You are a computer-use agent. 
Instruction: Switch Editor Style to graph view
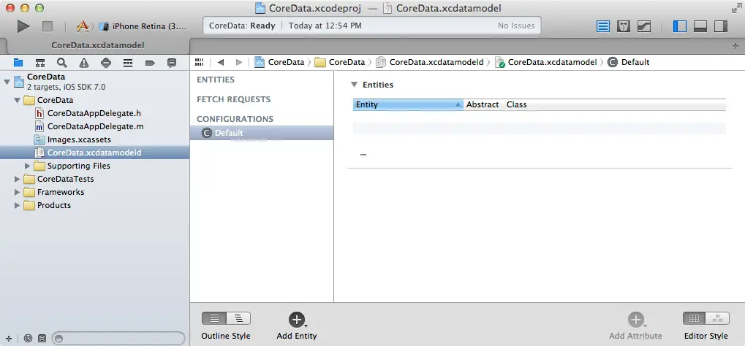(717, 318)
